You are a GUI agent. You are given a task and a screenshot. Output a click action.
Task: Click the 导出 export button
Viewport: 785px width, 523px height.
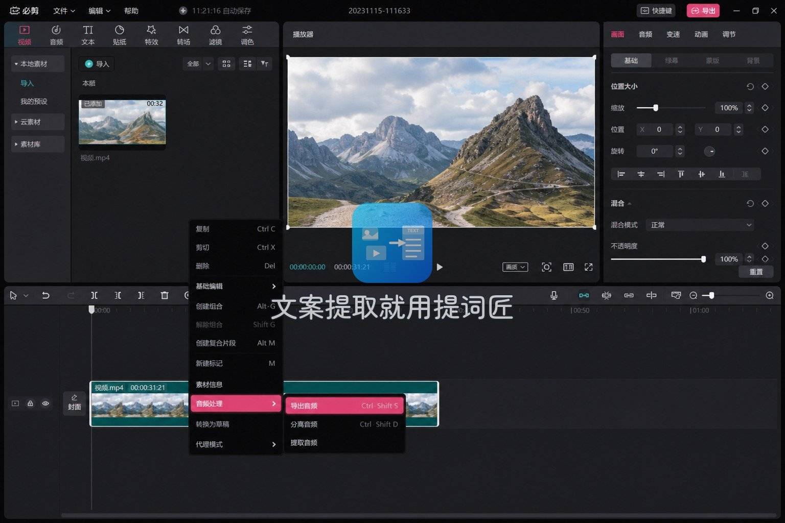click(x=703, y=11)
